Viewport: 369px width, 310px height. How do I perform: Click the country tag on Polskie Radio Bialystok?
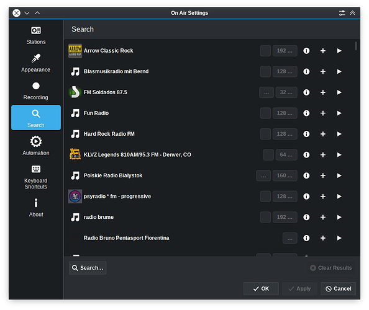[263, 175]
